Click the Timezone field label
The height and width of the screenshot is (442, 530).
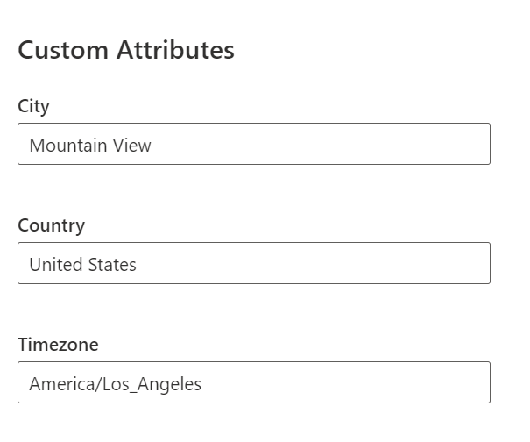(x=58, y=345)
